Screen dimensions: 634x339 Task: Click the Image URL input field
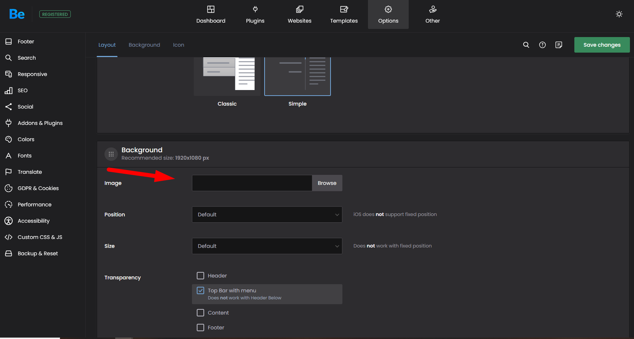pyautogui.click(x=252, y=183)
